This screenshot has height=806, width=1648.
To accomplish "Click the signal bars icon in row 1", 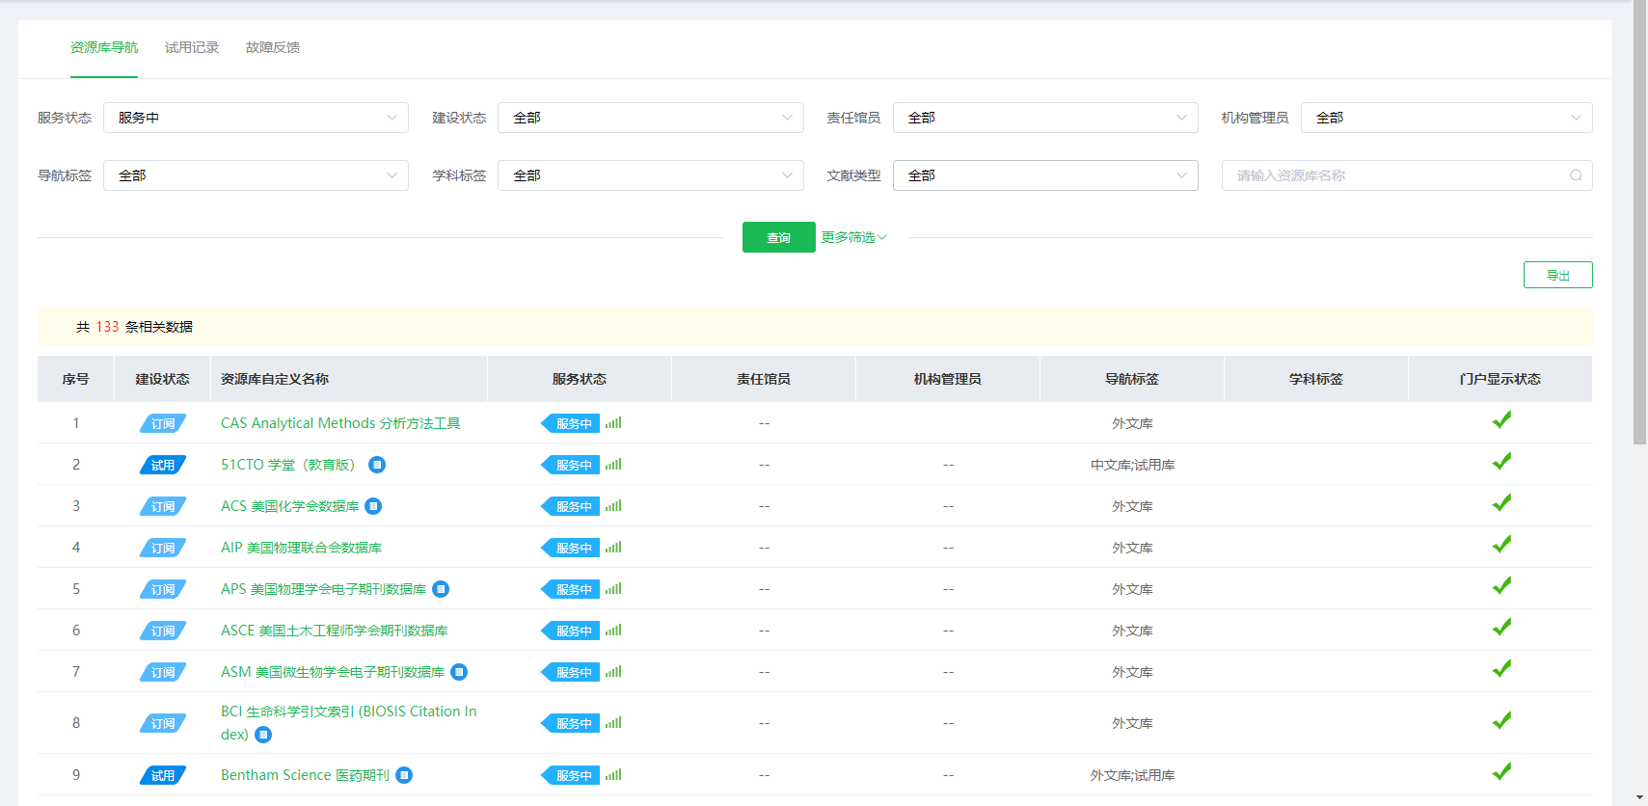I will click(x=613, y=423).
